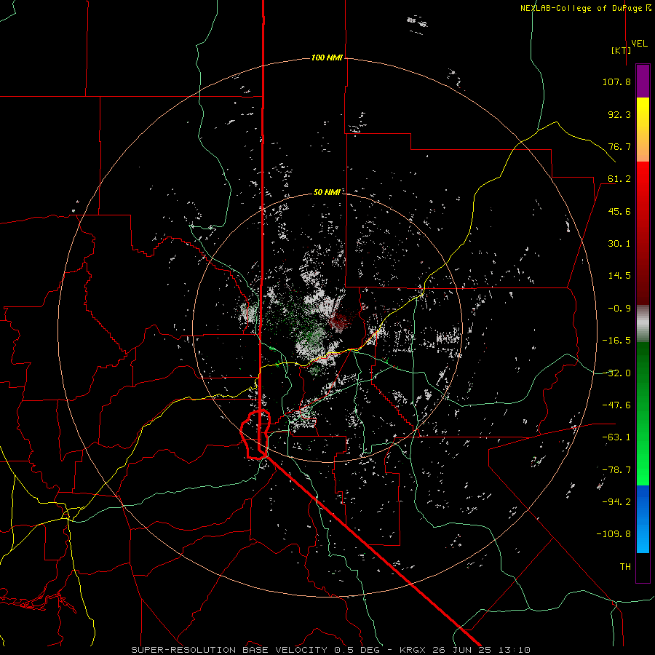This screenshot has width=655, height=655.
Task: Click the purple top segment of color bar
Action: (x=643, y=81)
